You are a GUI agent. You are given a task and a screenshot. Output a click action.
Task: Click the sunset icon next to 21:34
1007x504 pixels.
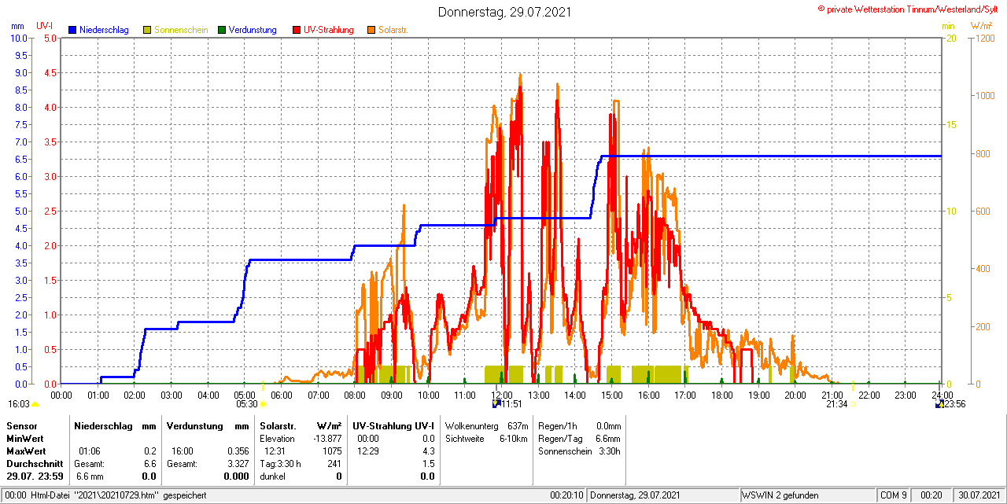coord(853,404)
